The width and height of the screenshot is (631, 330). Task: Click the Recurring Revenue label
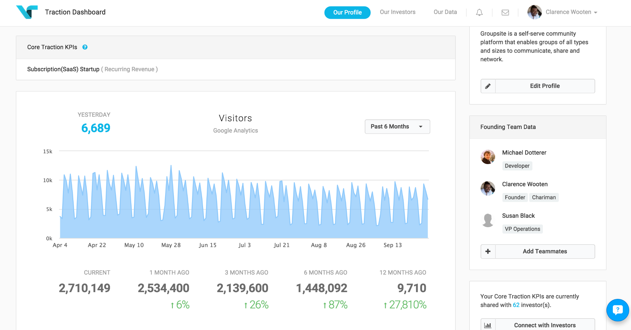(129, 69)
